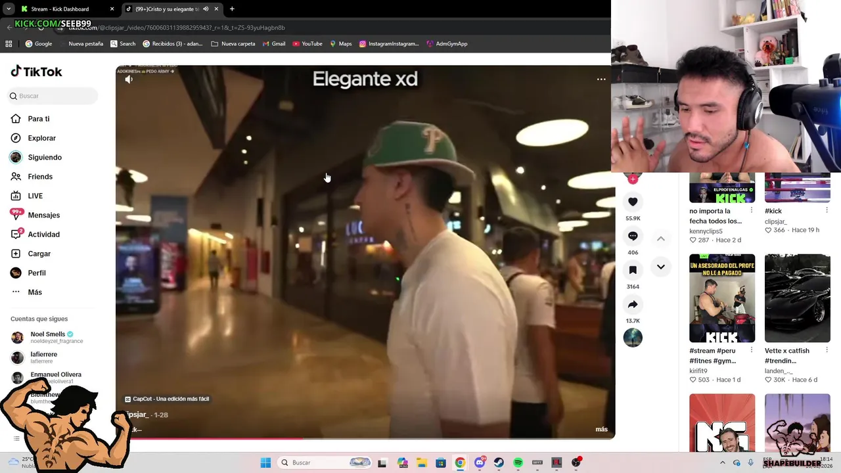This screenshot has height=473, width=841.
Task: Click CapCut Una edición más fácil link
Action: click(x=167, y=399)
